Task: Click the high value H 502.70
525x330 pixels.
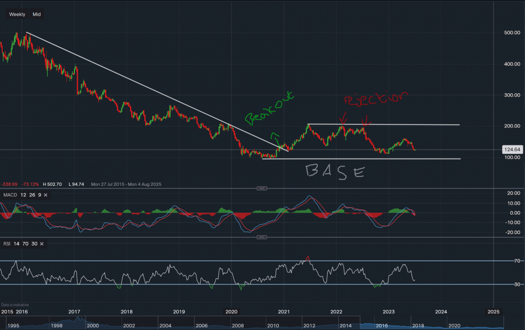Action: tap(52, 184)
